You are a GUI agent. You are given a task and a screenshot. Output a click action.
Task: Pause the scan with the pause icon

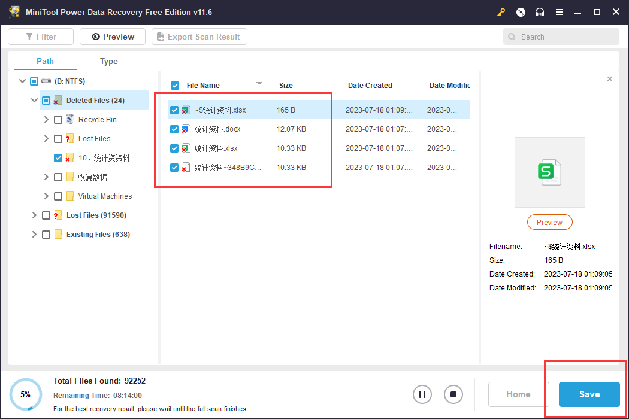tap(422, 394)
